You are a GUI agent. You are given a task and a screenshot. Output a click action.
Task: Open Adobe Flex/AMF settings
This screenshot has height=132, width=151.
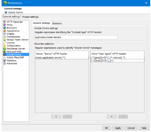[15, 58]
